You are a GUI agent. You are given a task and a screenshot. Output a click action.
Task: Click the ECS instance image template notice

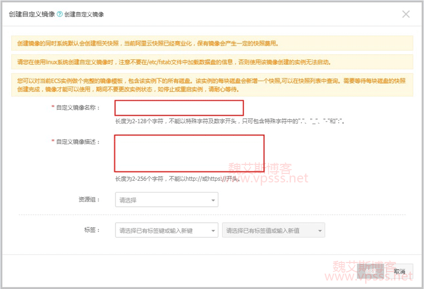coord(212,85)
